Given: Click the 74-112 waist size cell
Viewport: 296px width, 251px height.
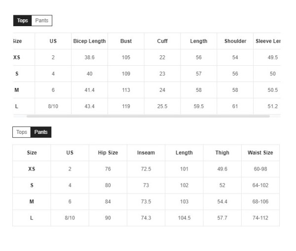Looking at the screenshot, I should click(260, 218).
